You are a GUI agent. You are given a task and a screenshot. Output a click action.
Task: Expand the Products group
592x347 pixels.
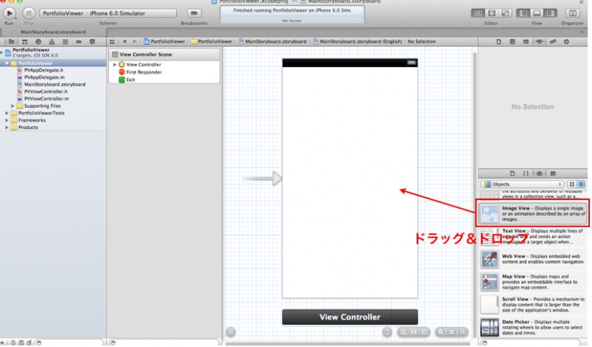point(7,127)
